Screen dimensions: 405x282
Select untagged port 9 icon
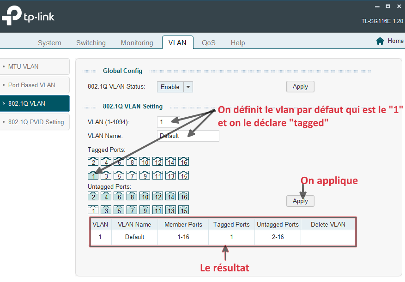tap(145, 210)
